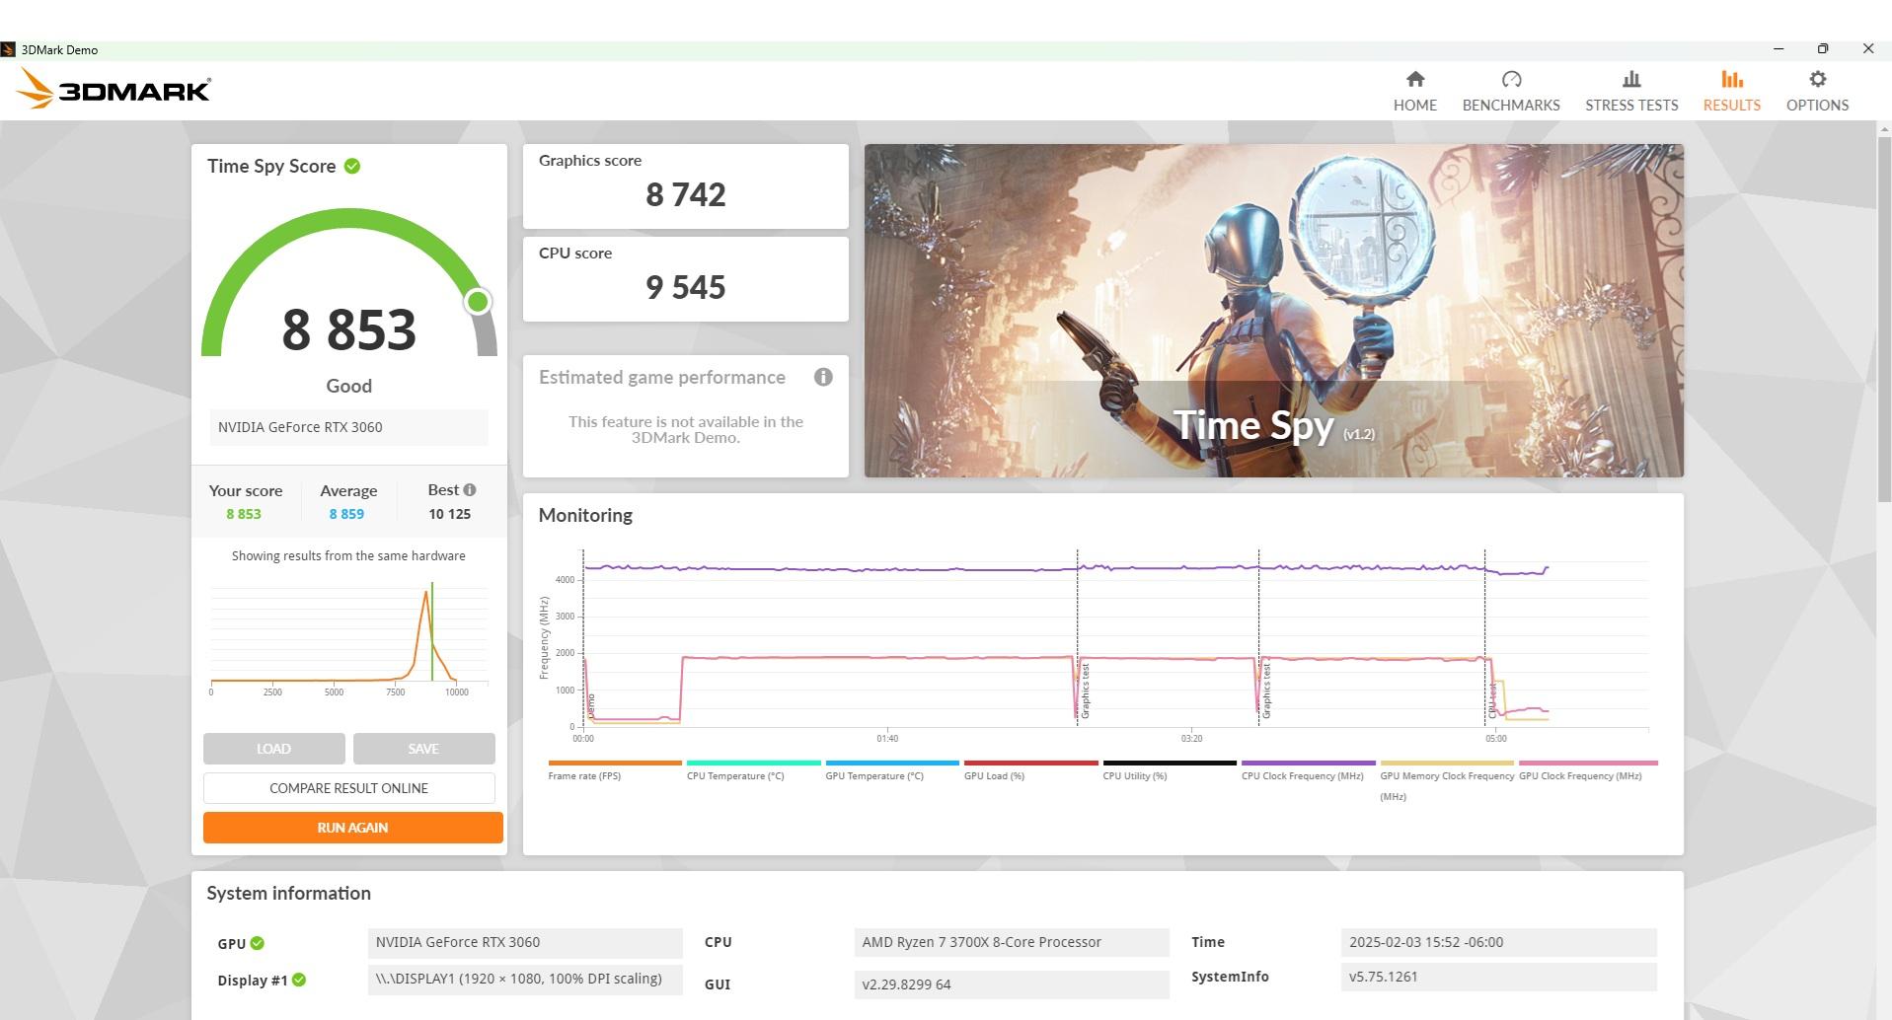This screenshot has height=1020, width=1892.
Task: Click the DISPLAY1 1920 × 1080 field
Action: coord(525,980)
